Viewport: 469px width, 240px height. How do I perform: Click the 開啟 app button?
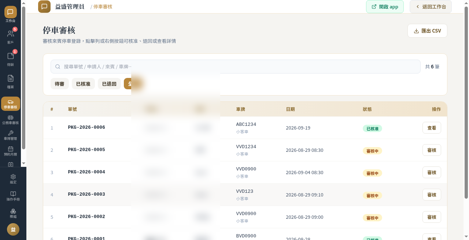tap(385, 7)
